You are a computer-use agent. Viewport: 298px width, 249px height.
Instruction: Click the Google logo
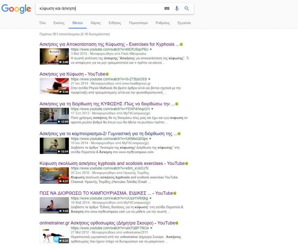point(16,9)
